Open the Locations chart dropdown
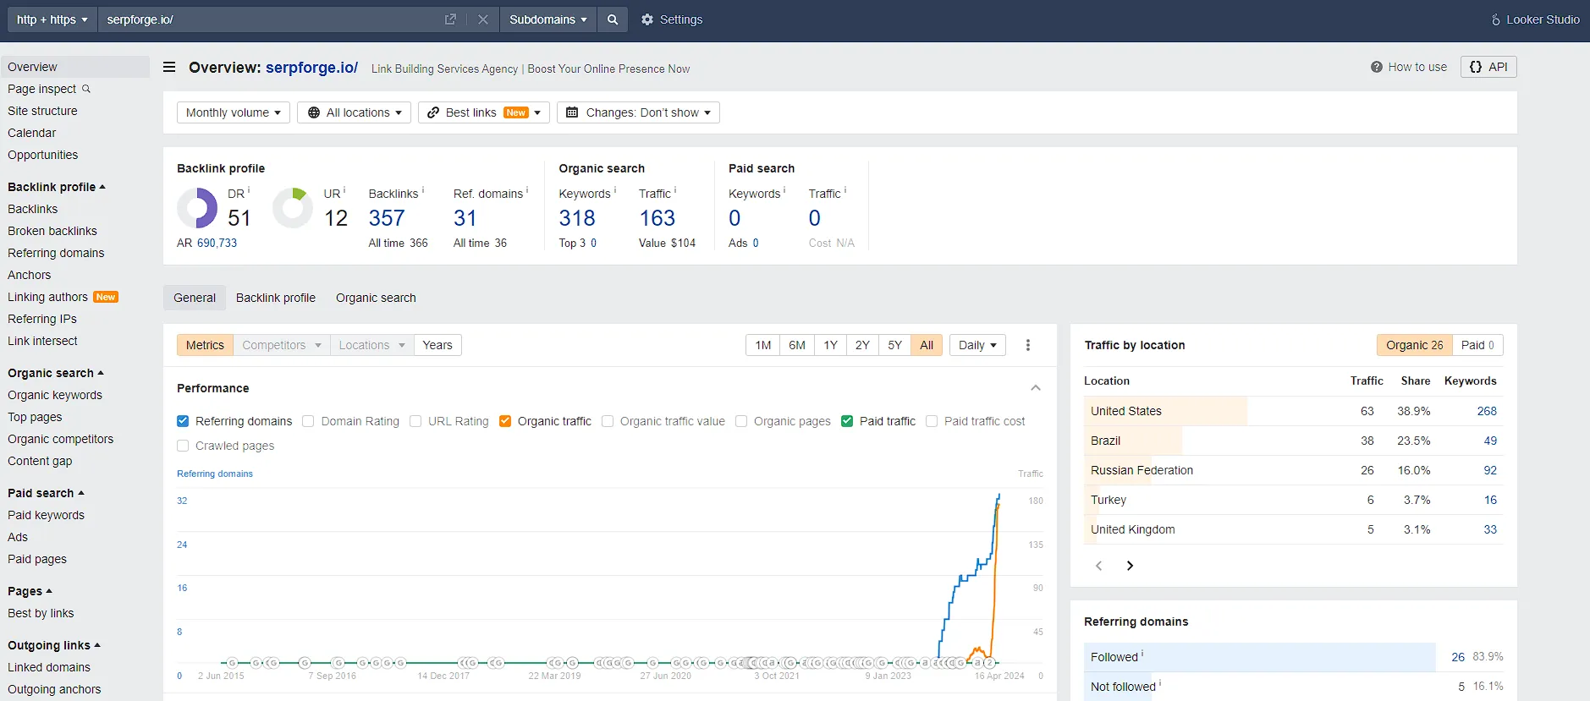1590x701 pixels. tap(372, 345)
